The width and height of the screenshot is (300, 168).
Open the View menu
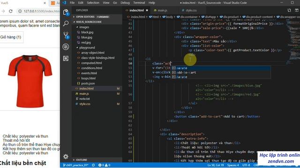click(x=106, y=3)
